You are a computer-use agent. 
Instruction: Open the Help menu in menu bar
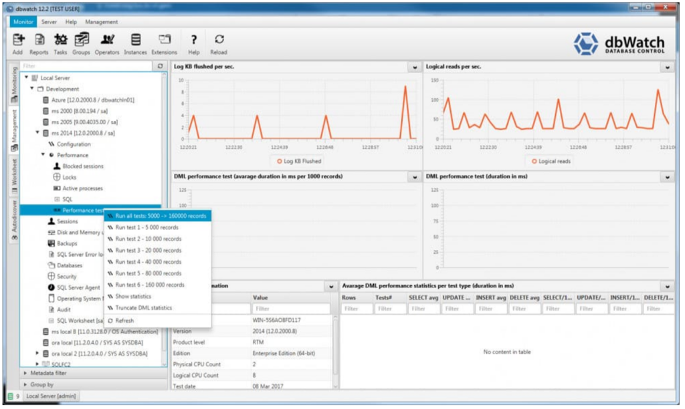click(x=71, y=22)
